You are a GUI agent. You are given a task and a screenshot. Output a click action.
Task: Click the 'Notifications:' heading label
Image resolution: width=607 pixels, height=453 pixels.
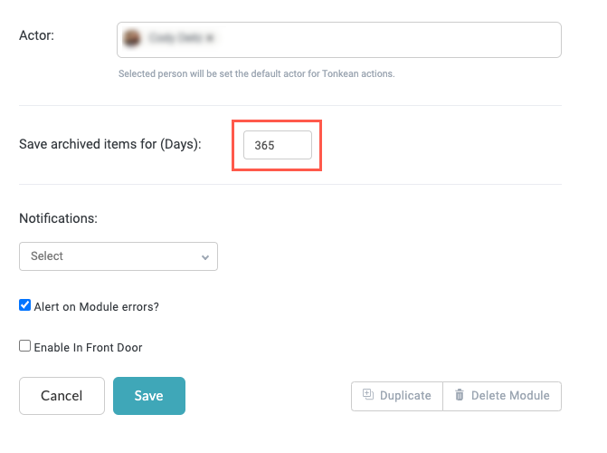(x=58, y=218)
